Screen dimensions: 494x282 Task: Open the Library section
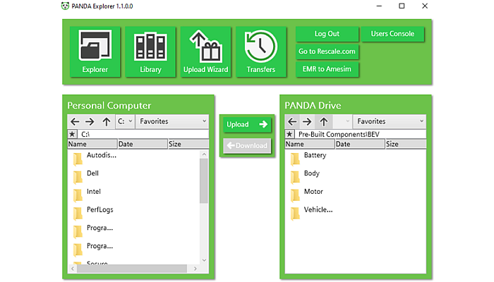click(150, 51)
